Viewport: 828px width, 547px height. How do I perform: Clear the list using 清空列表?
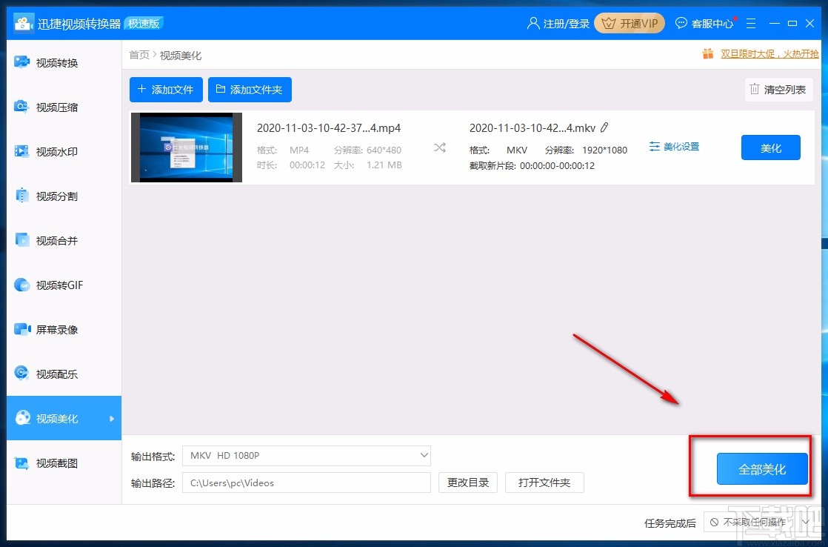(778, 90)
